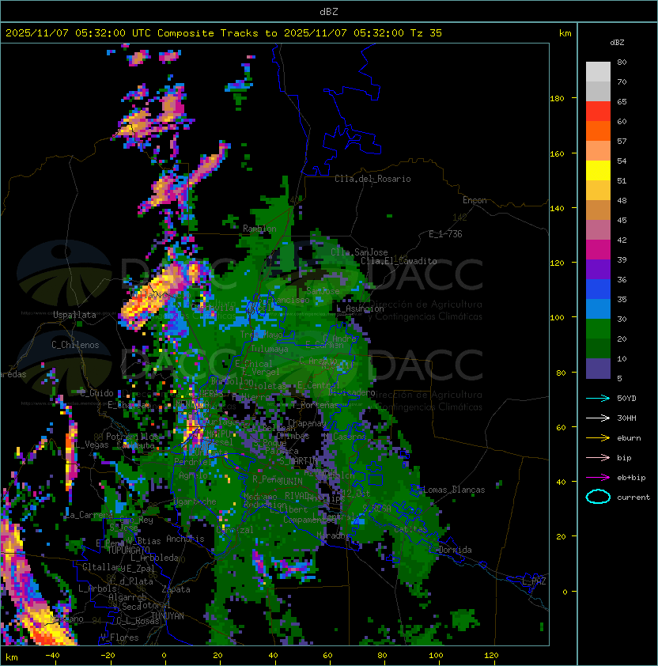This screenshot has width=658, height=666.
Task: Pick the light blue 30-35 dBZ legend band
Action: tap(598, 309)
